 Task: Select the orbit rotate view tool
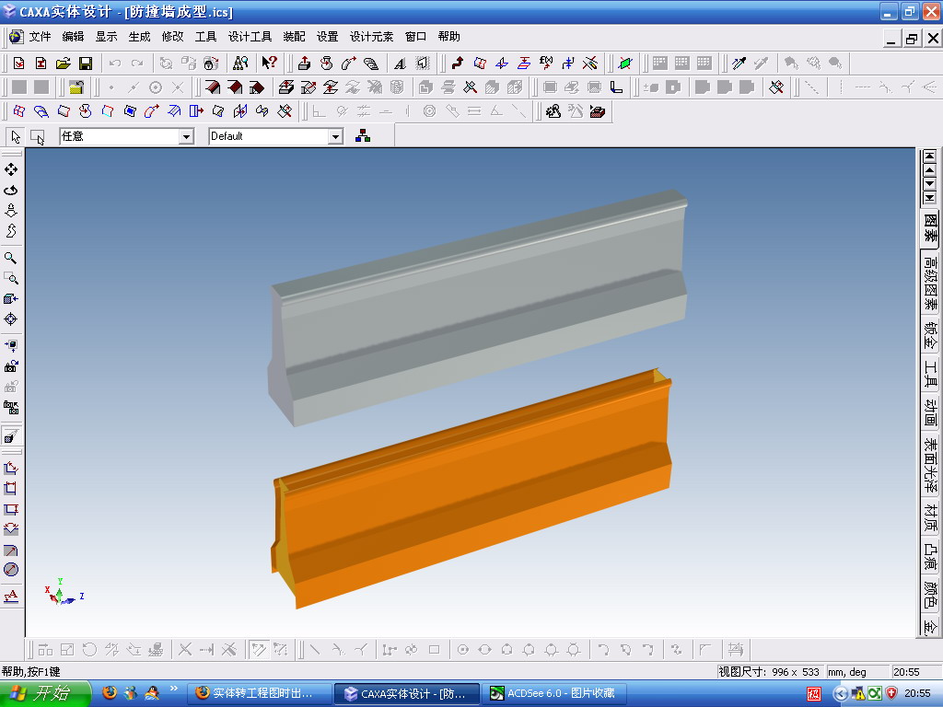(11, 190)
